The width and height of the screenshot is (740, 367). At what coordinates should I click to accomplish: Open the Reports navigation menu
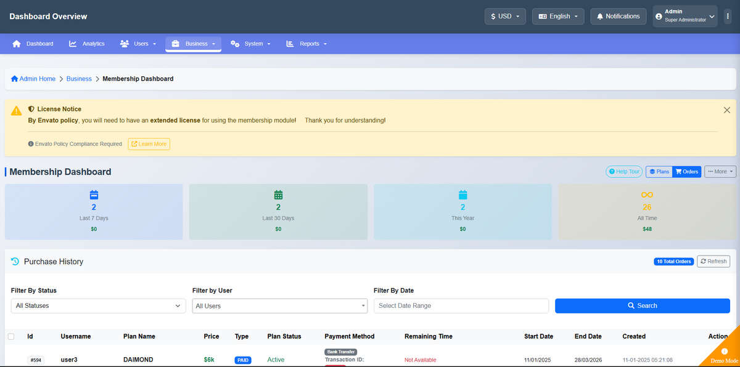pyautogui.click(x=306, y=44)
